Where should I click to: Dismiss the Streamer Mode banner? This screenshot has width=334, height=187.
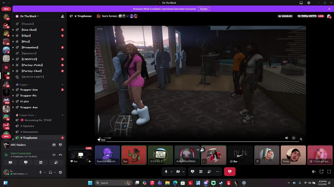coord(329,9)
